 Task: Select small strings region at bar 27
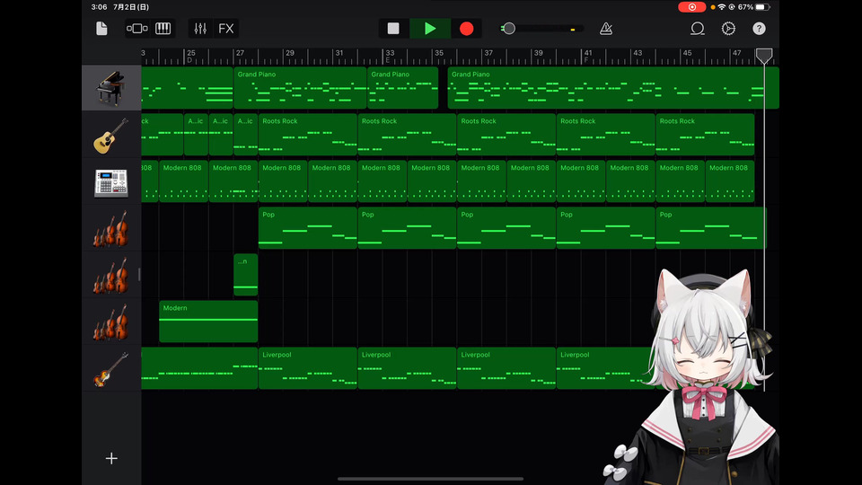246,275
